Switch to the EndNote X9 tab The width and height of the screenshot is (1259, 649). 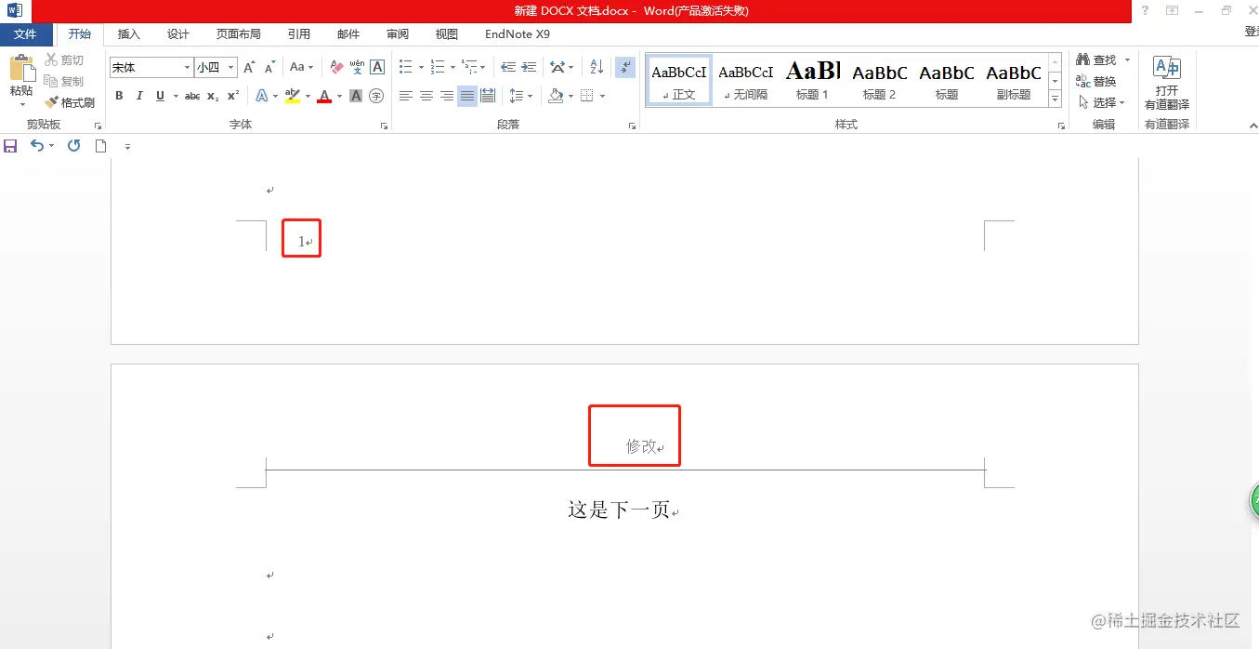[x=518, y=34]
